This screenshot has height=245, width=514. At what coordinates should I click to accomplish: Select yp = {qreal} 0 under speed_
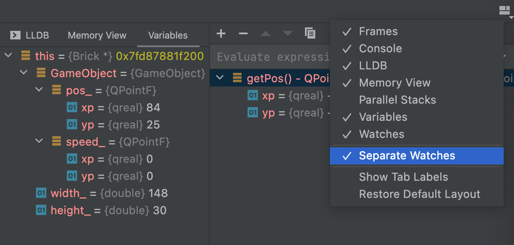[105, 176]
